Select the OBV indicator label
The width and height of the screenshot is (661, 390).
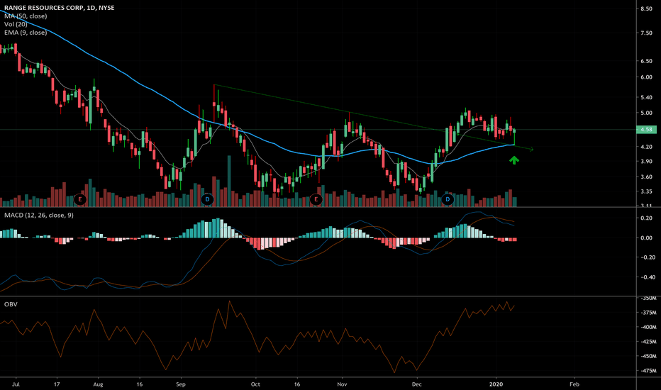(11, 304)
